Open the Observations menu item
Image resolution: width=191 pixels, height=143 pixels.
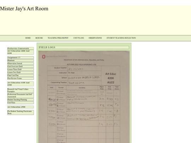coord(95,38)
